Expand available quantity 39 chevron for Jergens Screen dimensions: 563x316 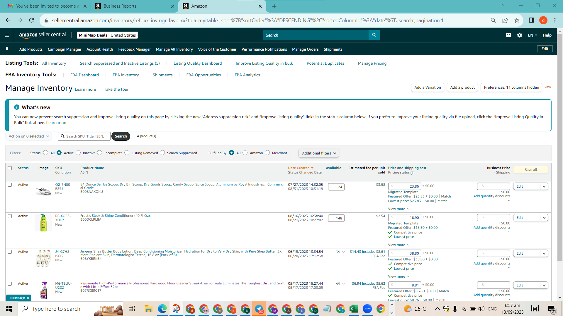343,252
